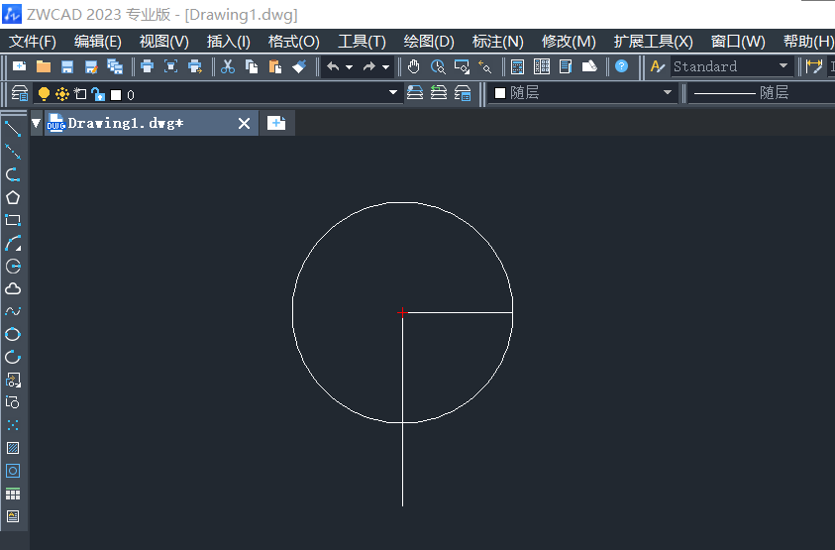Expand the layer selection dropdown
Viewport: 835px width, 550px height.
[x=393, y=93]
